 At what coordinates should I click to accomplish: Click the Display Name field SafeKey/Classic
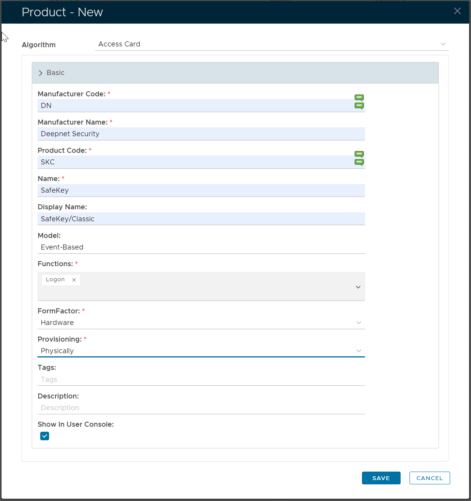(201, 219)
